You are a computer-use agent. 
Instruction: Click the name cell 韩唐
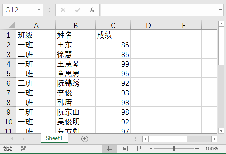(75, 102)
